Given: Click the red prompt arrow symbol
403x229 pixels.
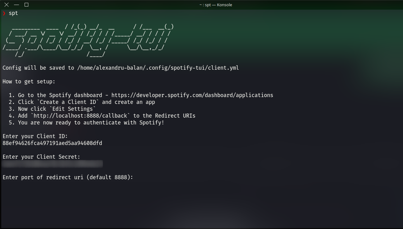Looking at the screenshot, I should click(4, 13).
